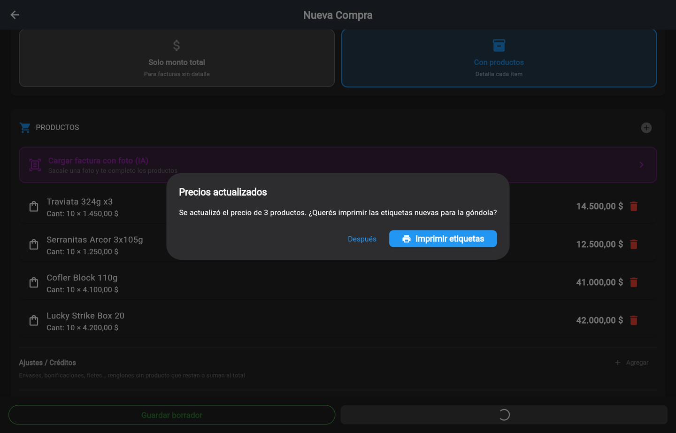
Task: Click Después to skip printing
Action: [x=362, y=239]
